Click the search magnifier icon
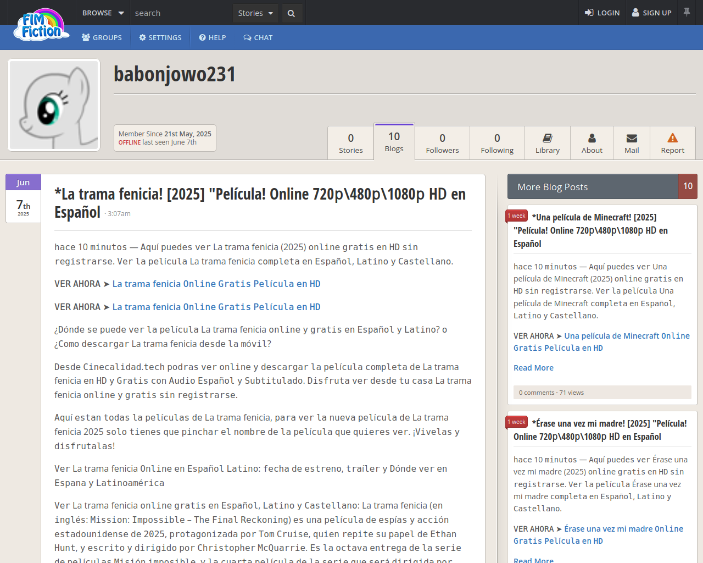703x563 pixels. [x=292, y=13]
